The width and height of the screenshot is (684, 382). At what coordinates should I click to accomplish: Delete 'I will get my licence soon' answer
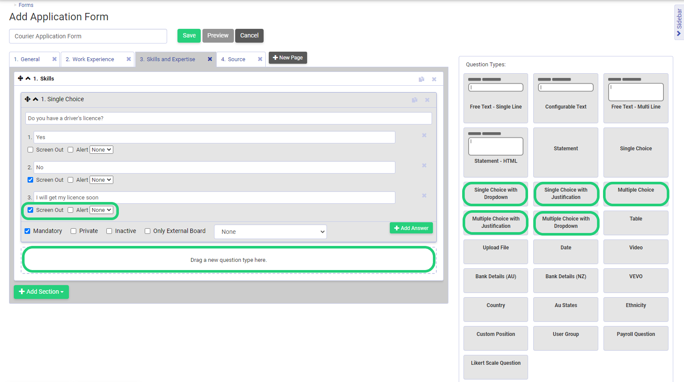[x=424, y=196]
